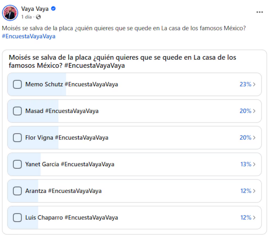Open voters chevron in Luis Chaparro row
The width and height of the screenshot is (269, 235).
tap(254, 218)
